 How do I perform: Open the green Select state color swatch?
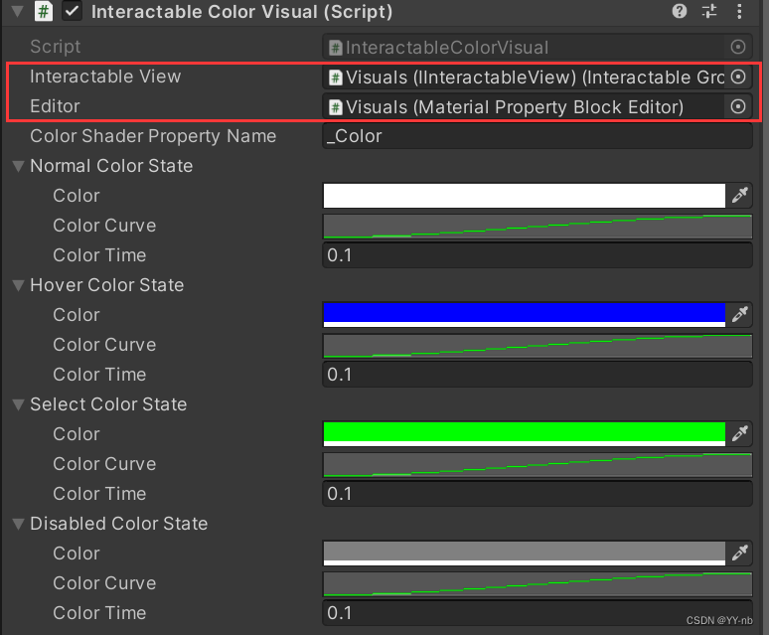525,434
